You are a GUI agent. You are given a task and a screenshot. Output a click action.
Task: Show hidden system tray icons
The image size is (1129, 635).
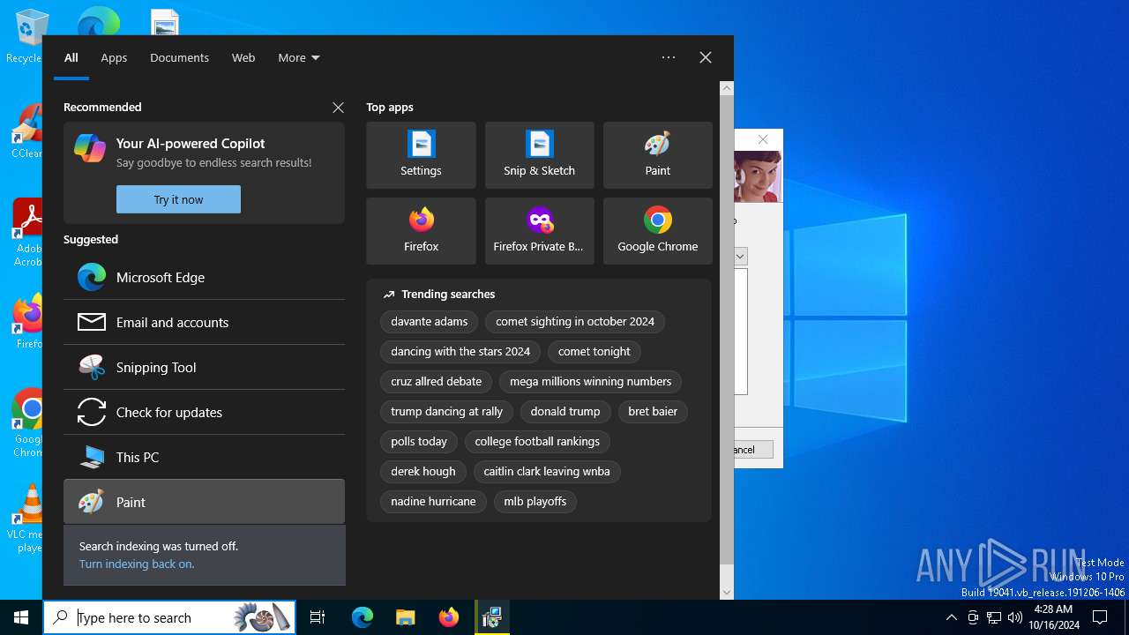coord(951,617)
